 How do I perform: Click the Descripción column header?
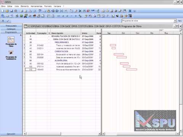(66, 33)
